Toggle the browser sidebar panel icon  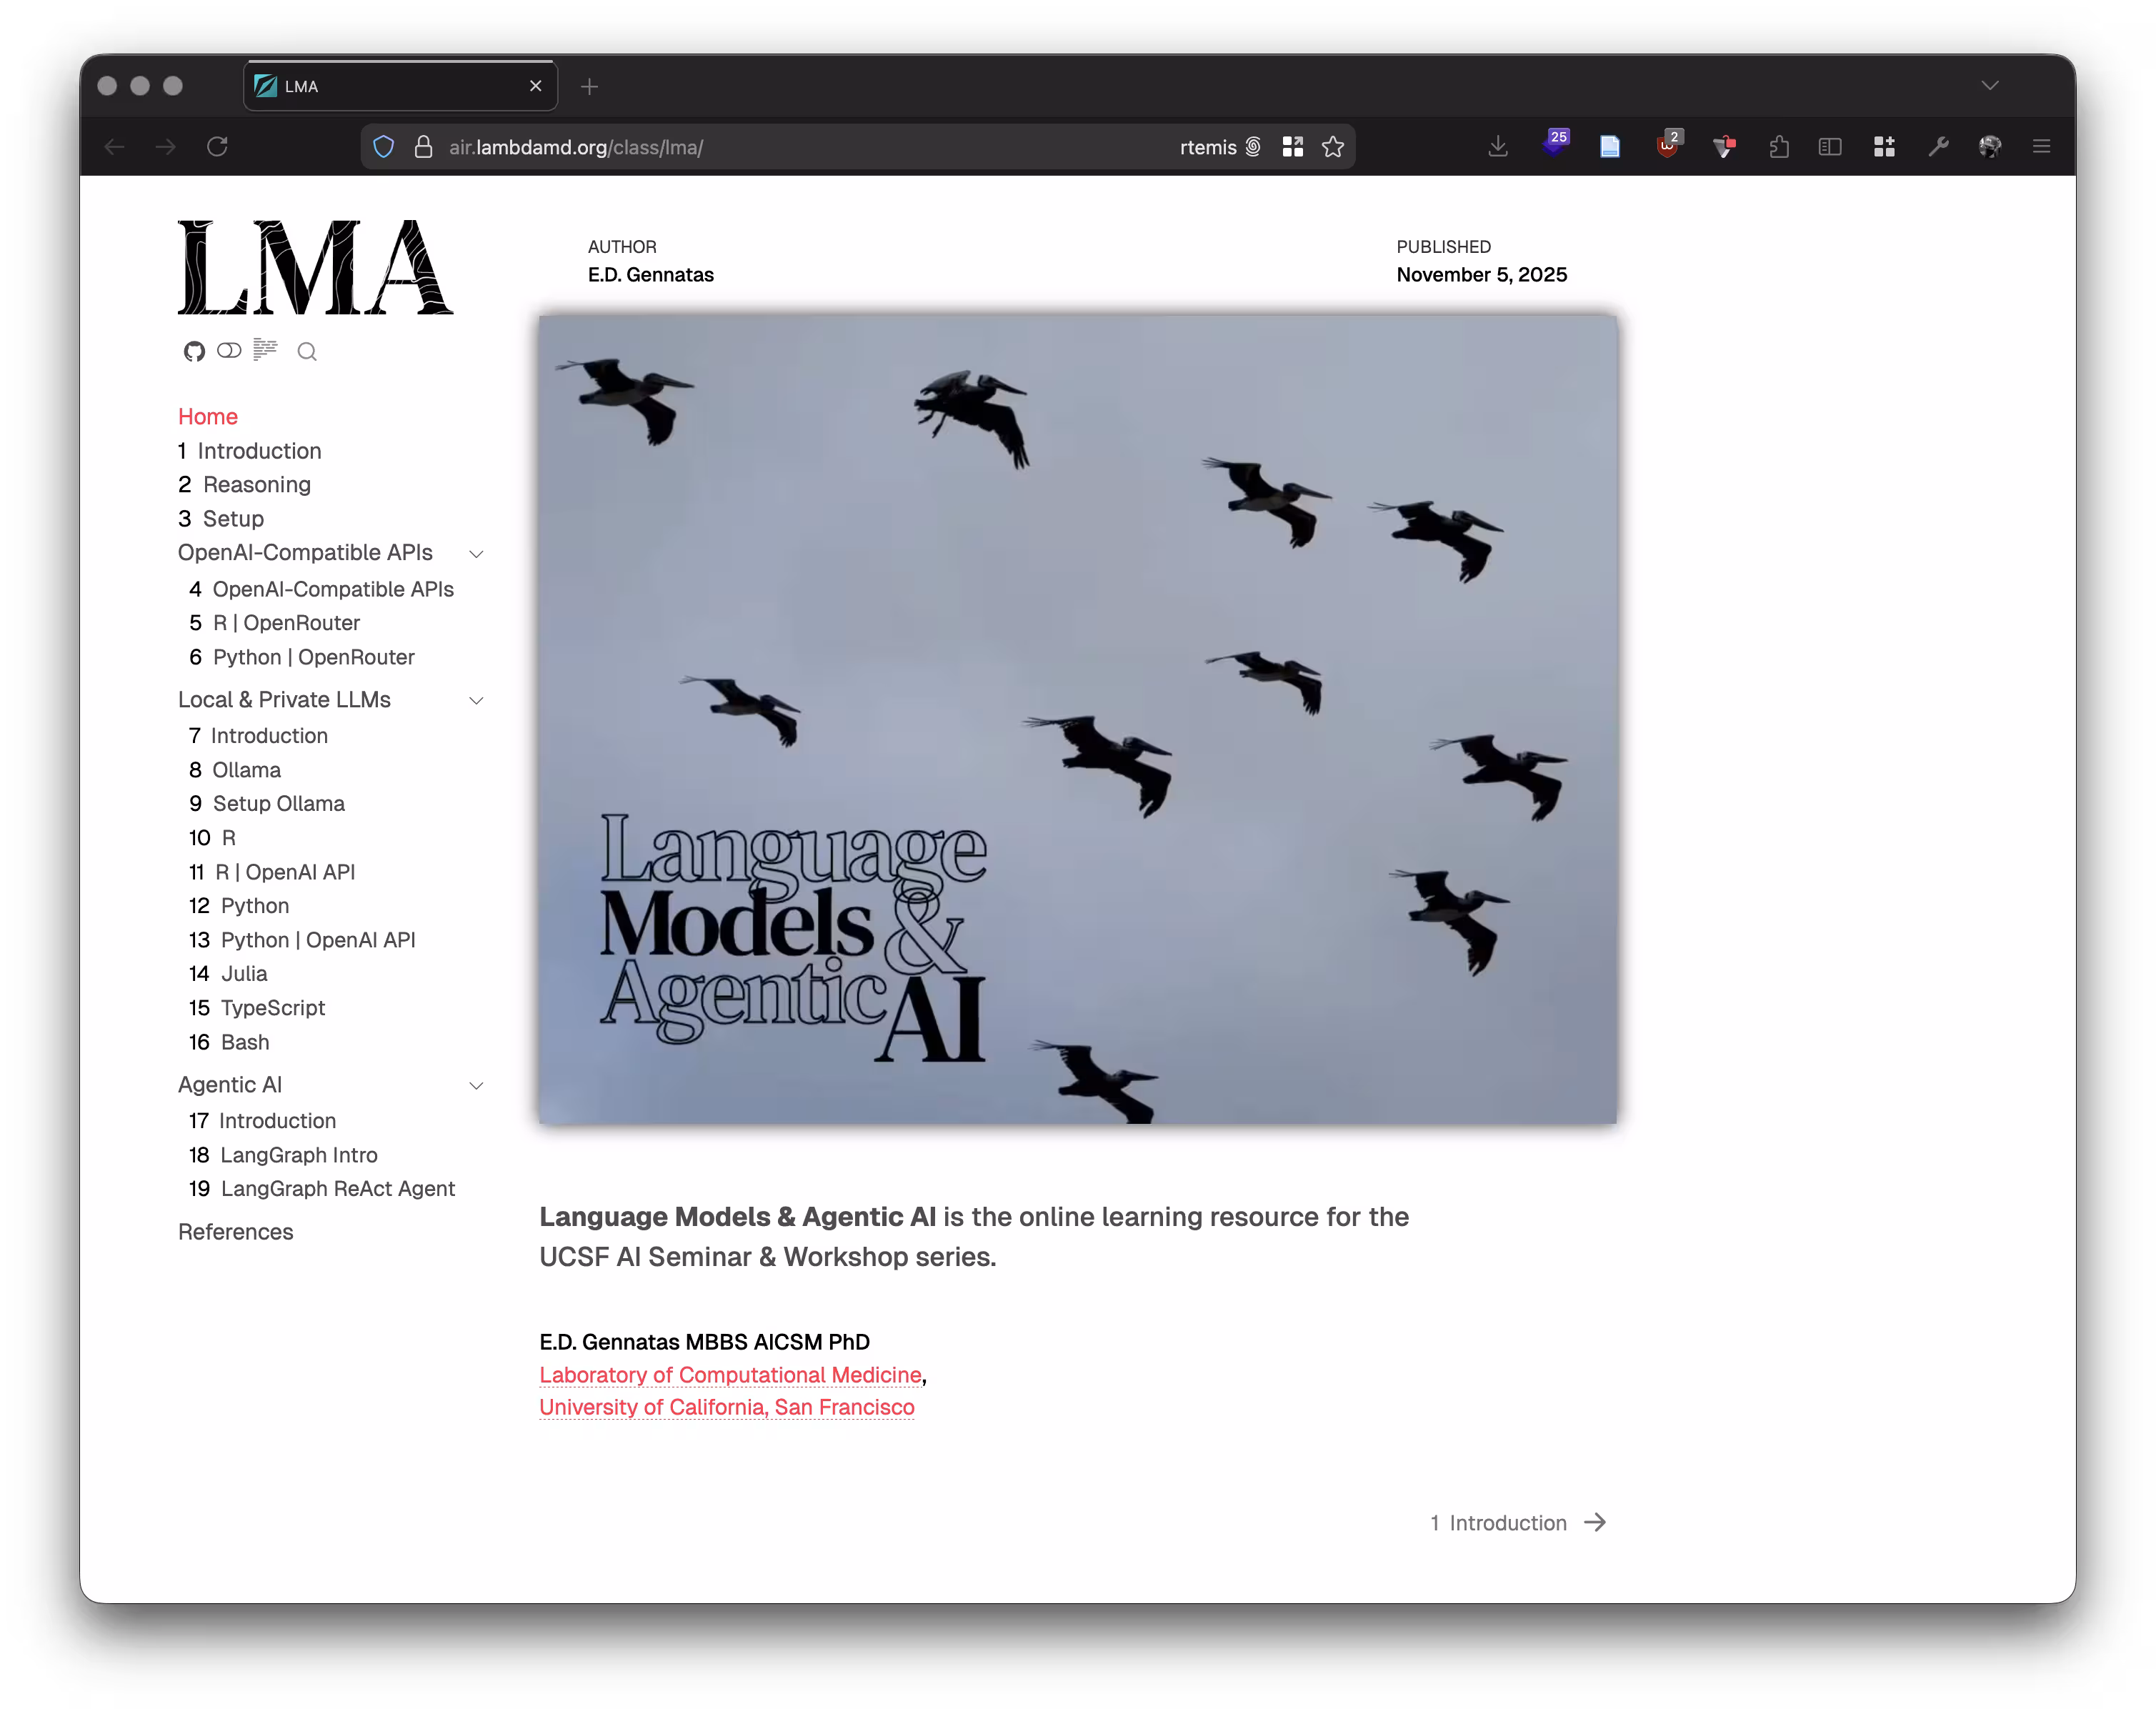click(x=1829, y=147)
